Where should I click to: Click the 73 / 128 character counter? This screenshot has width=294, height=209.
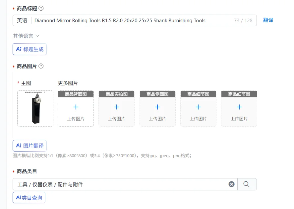coord(243,21)
